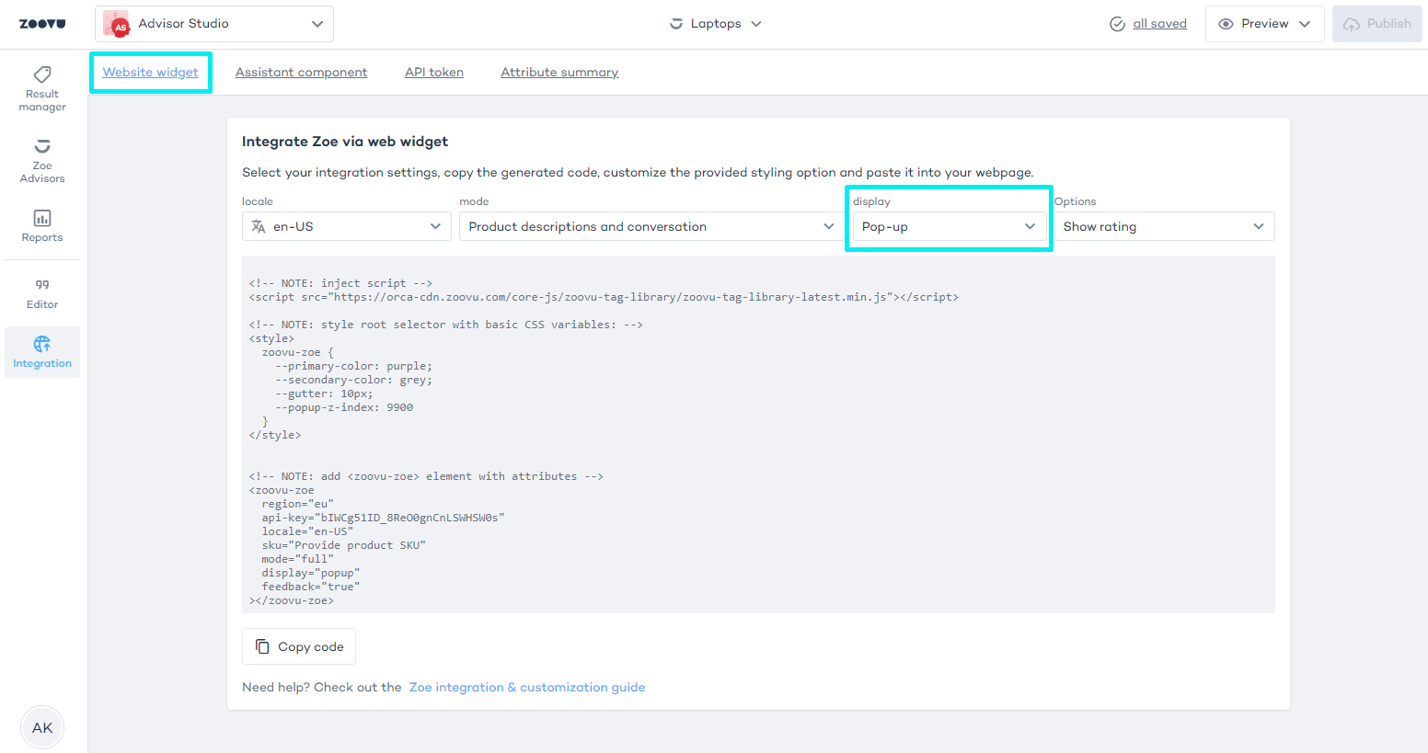
Task: Open the Laptops advisor selector
Action: coord(716,24)
